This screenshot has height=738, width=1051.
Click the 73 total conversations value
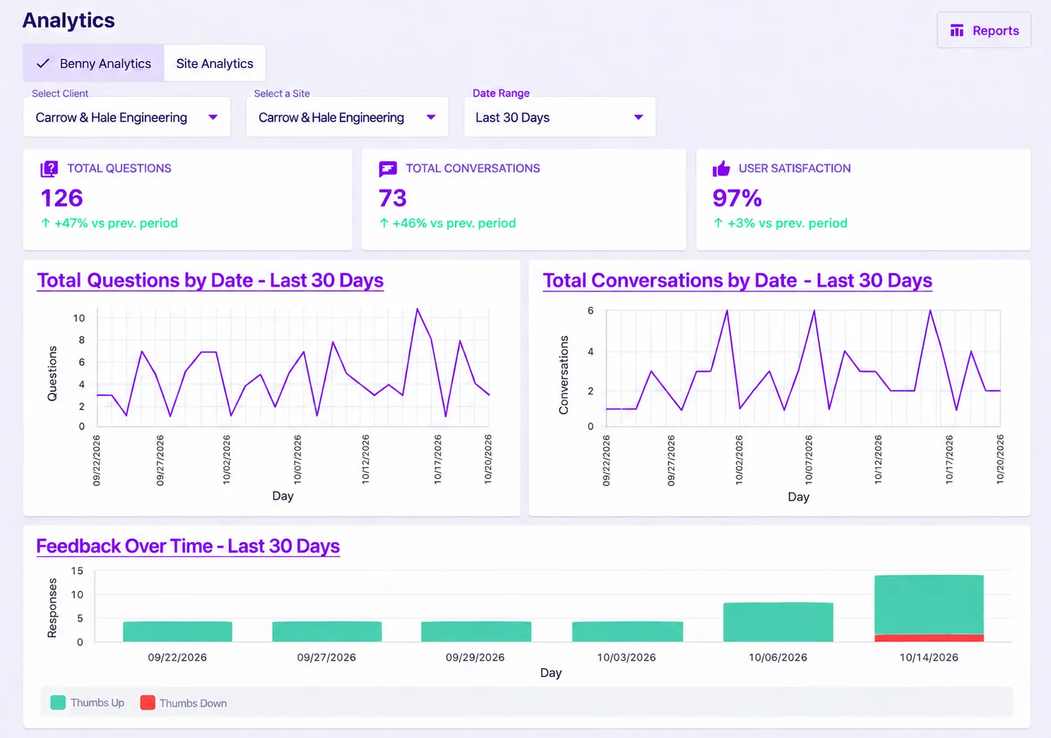coord(392,198)
